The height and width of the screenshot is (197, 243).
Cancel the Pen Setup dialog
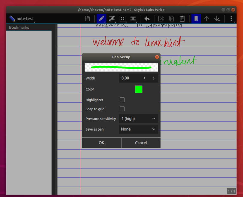point(141,143)
